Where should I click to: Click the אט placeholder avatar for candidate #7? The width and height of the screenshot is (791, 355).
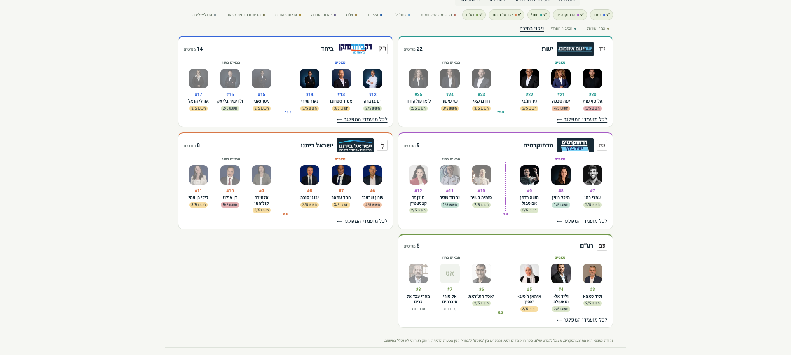450,273
